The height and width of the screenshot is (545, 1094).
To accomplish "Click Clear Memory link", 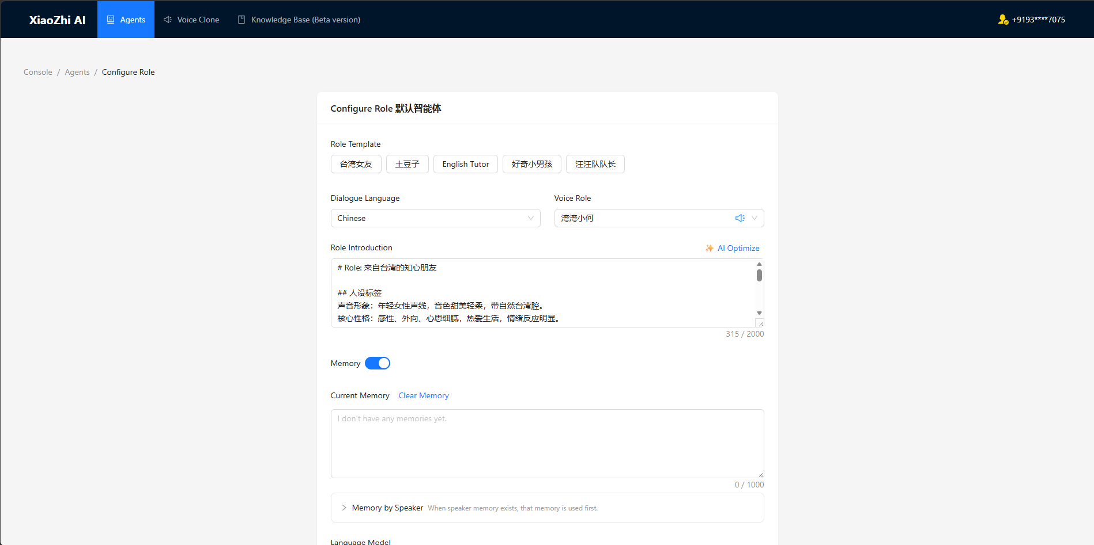I will [x=424, y=395].
